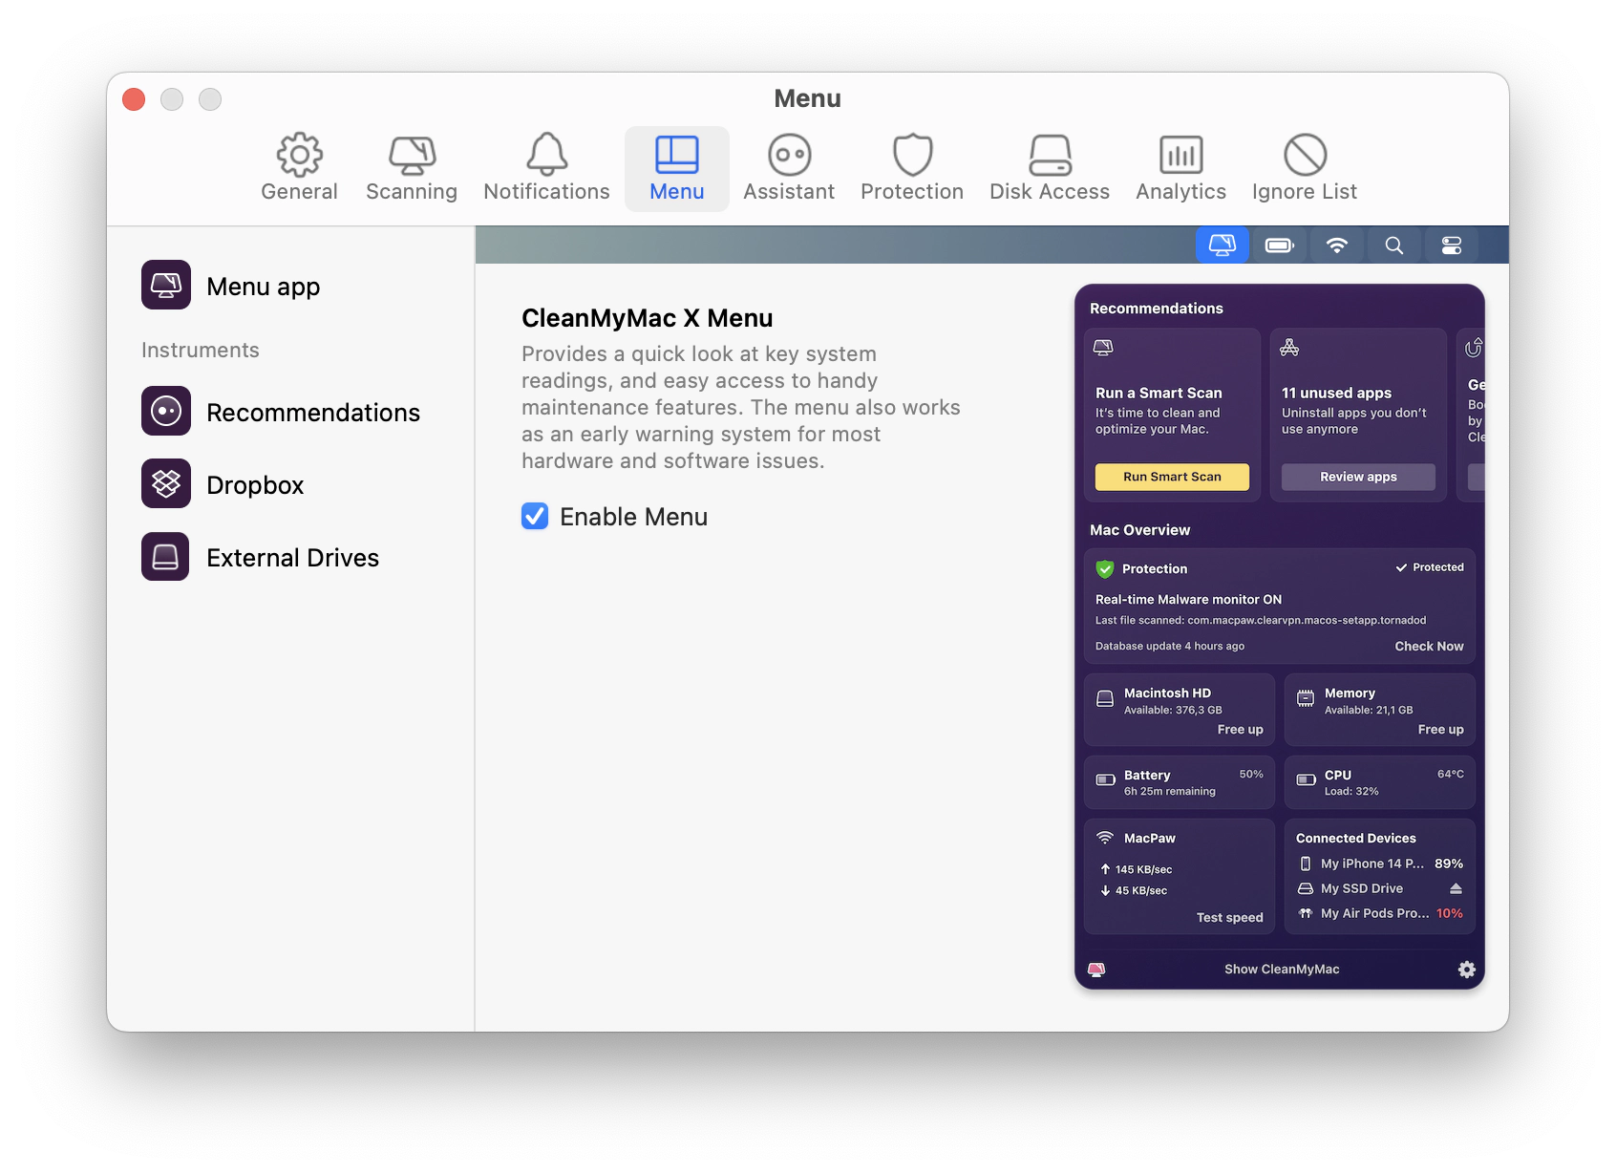
Task: Open the Disk Access tab
Action: point(1050,168)
